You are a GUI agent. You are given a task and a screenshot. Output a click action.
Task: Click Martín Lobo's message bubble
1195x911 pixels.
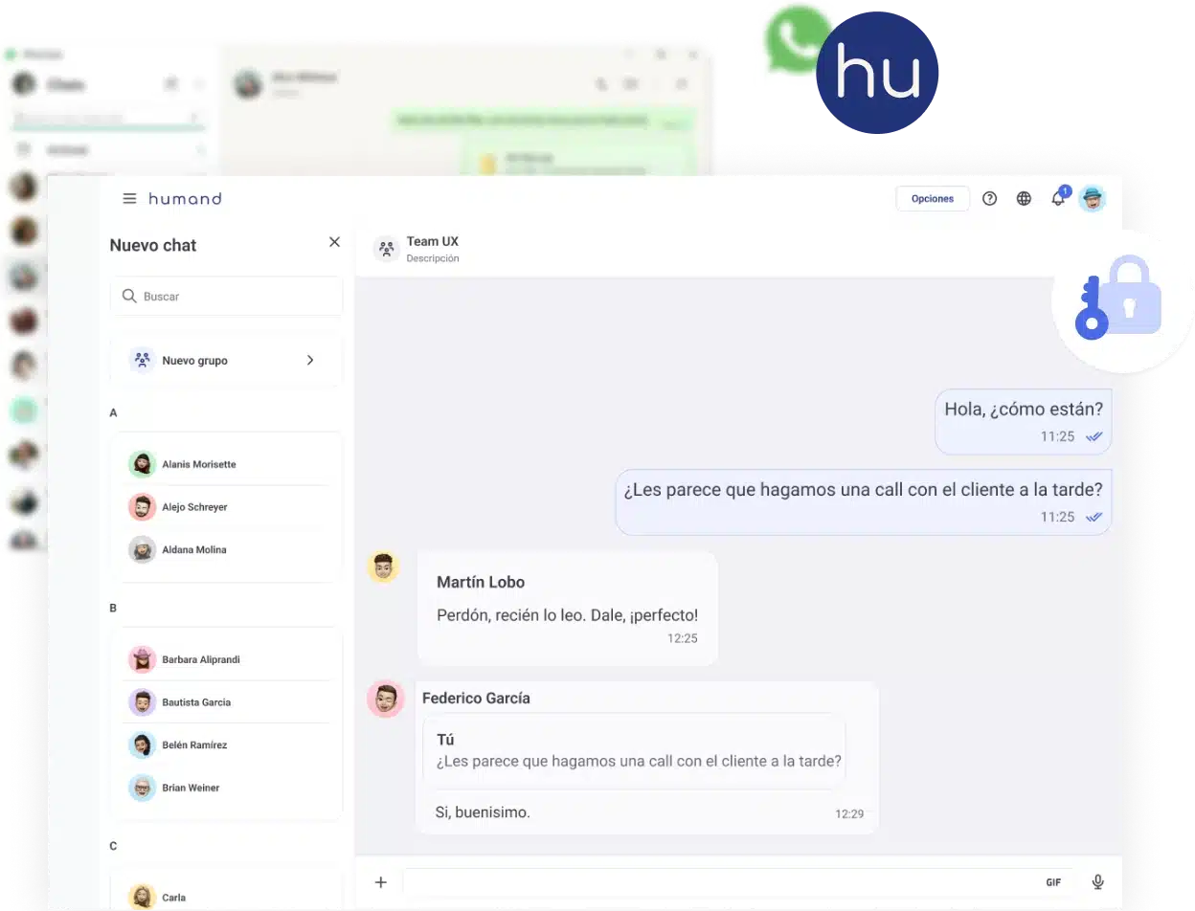tap(567, 608)
